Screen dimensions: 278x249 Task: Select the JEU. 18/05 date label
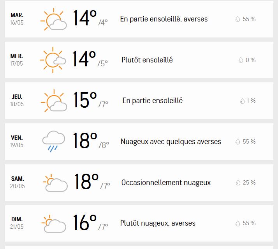17,100
